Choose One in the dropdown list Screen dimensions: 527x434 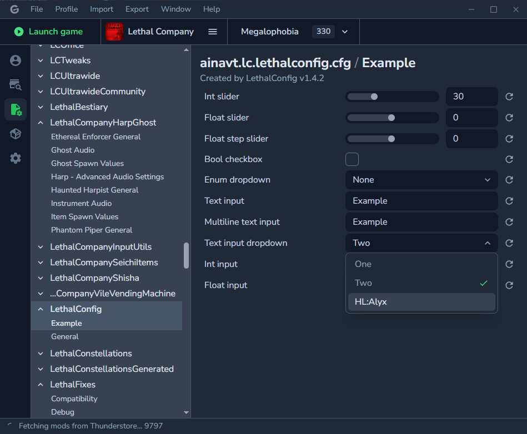(421, 264)
